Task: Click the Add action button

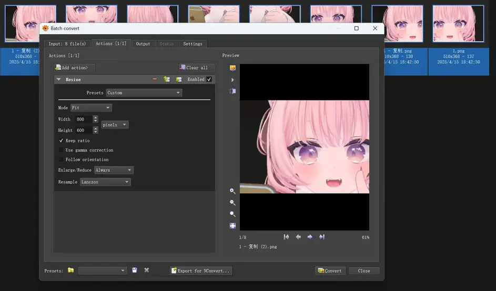Action: (x=75, y=68)
